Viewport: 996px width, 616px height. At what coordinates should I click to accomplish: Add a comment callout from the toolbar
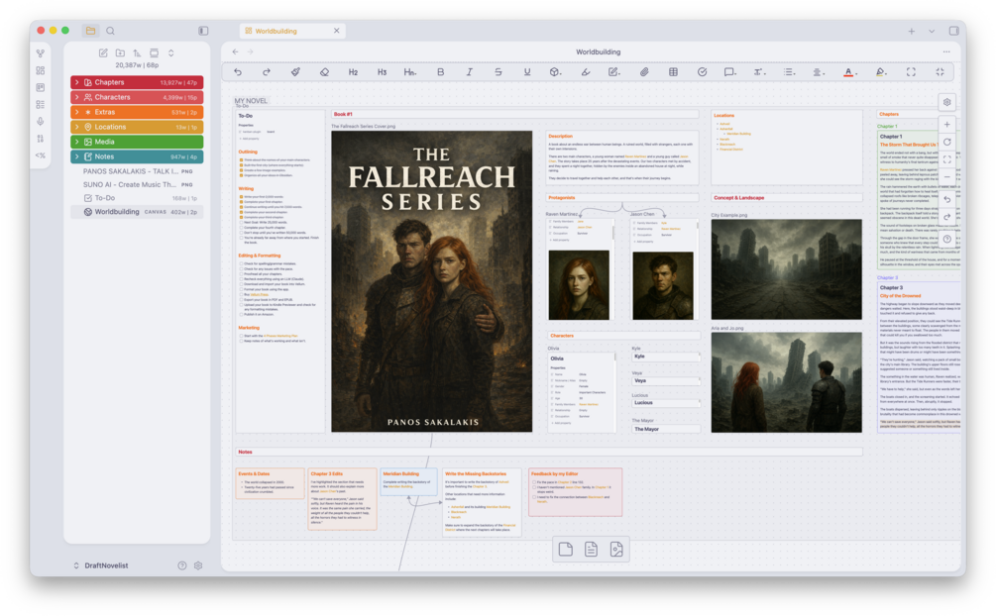click(x=729, y=72)
